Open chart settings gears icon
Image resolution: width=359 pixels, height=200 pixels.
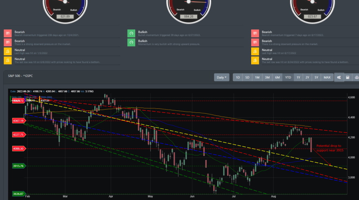pyautogui.click(x=339, y=77)
